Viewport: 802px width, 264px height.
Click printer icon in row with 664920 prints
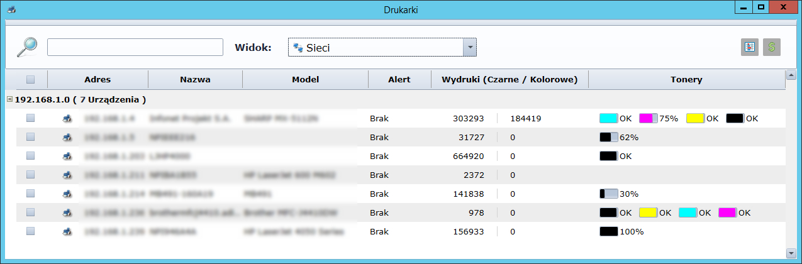[66, 156]
